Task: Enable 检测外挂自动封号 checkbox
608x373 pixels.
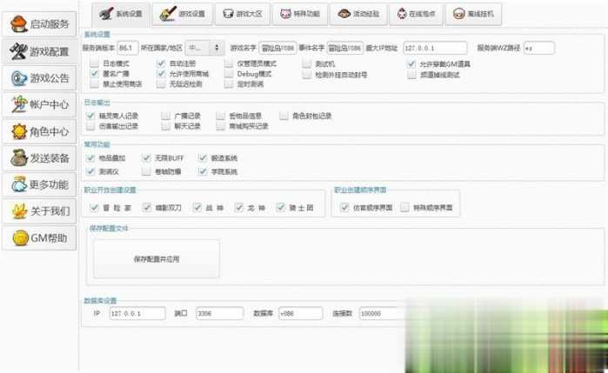Action: coord(307,75)
